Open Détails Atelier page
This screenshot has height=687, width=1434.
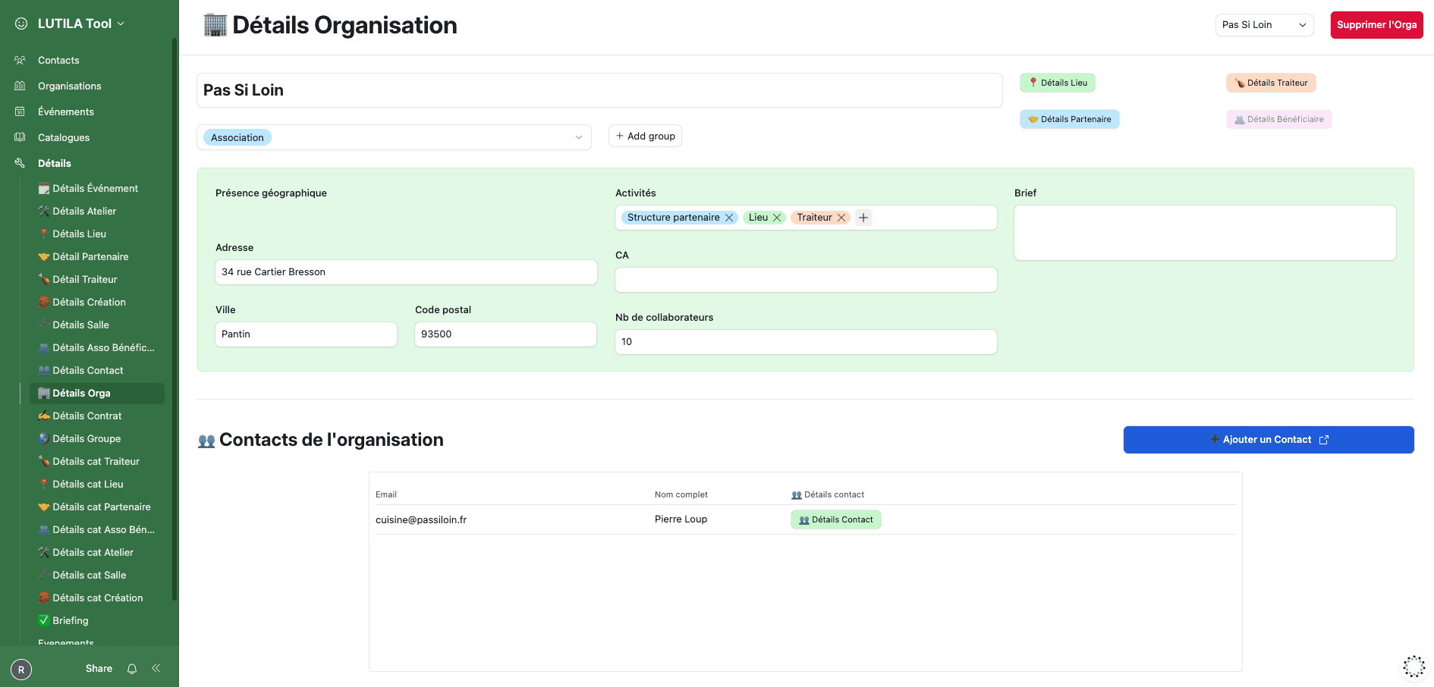(96, 211)
